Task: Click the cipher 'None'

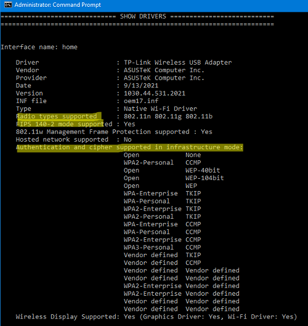Action: click(193, 155)
